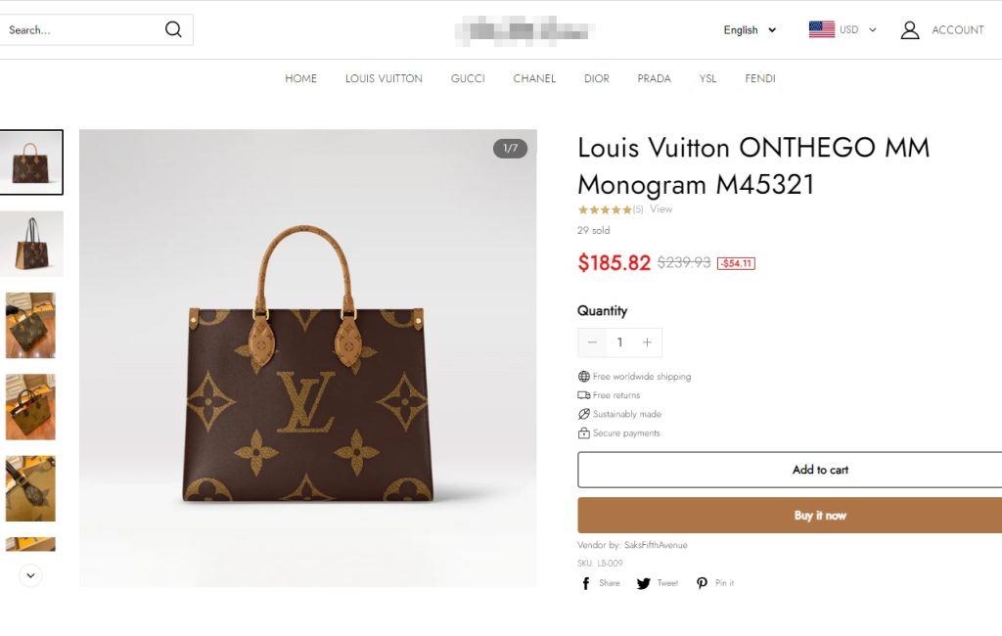
Task: Click the five-star rating icons
Action: 604,209
